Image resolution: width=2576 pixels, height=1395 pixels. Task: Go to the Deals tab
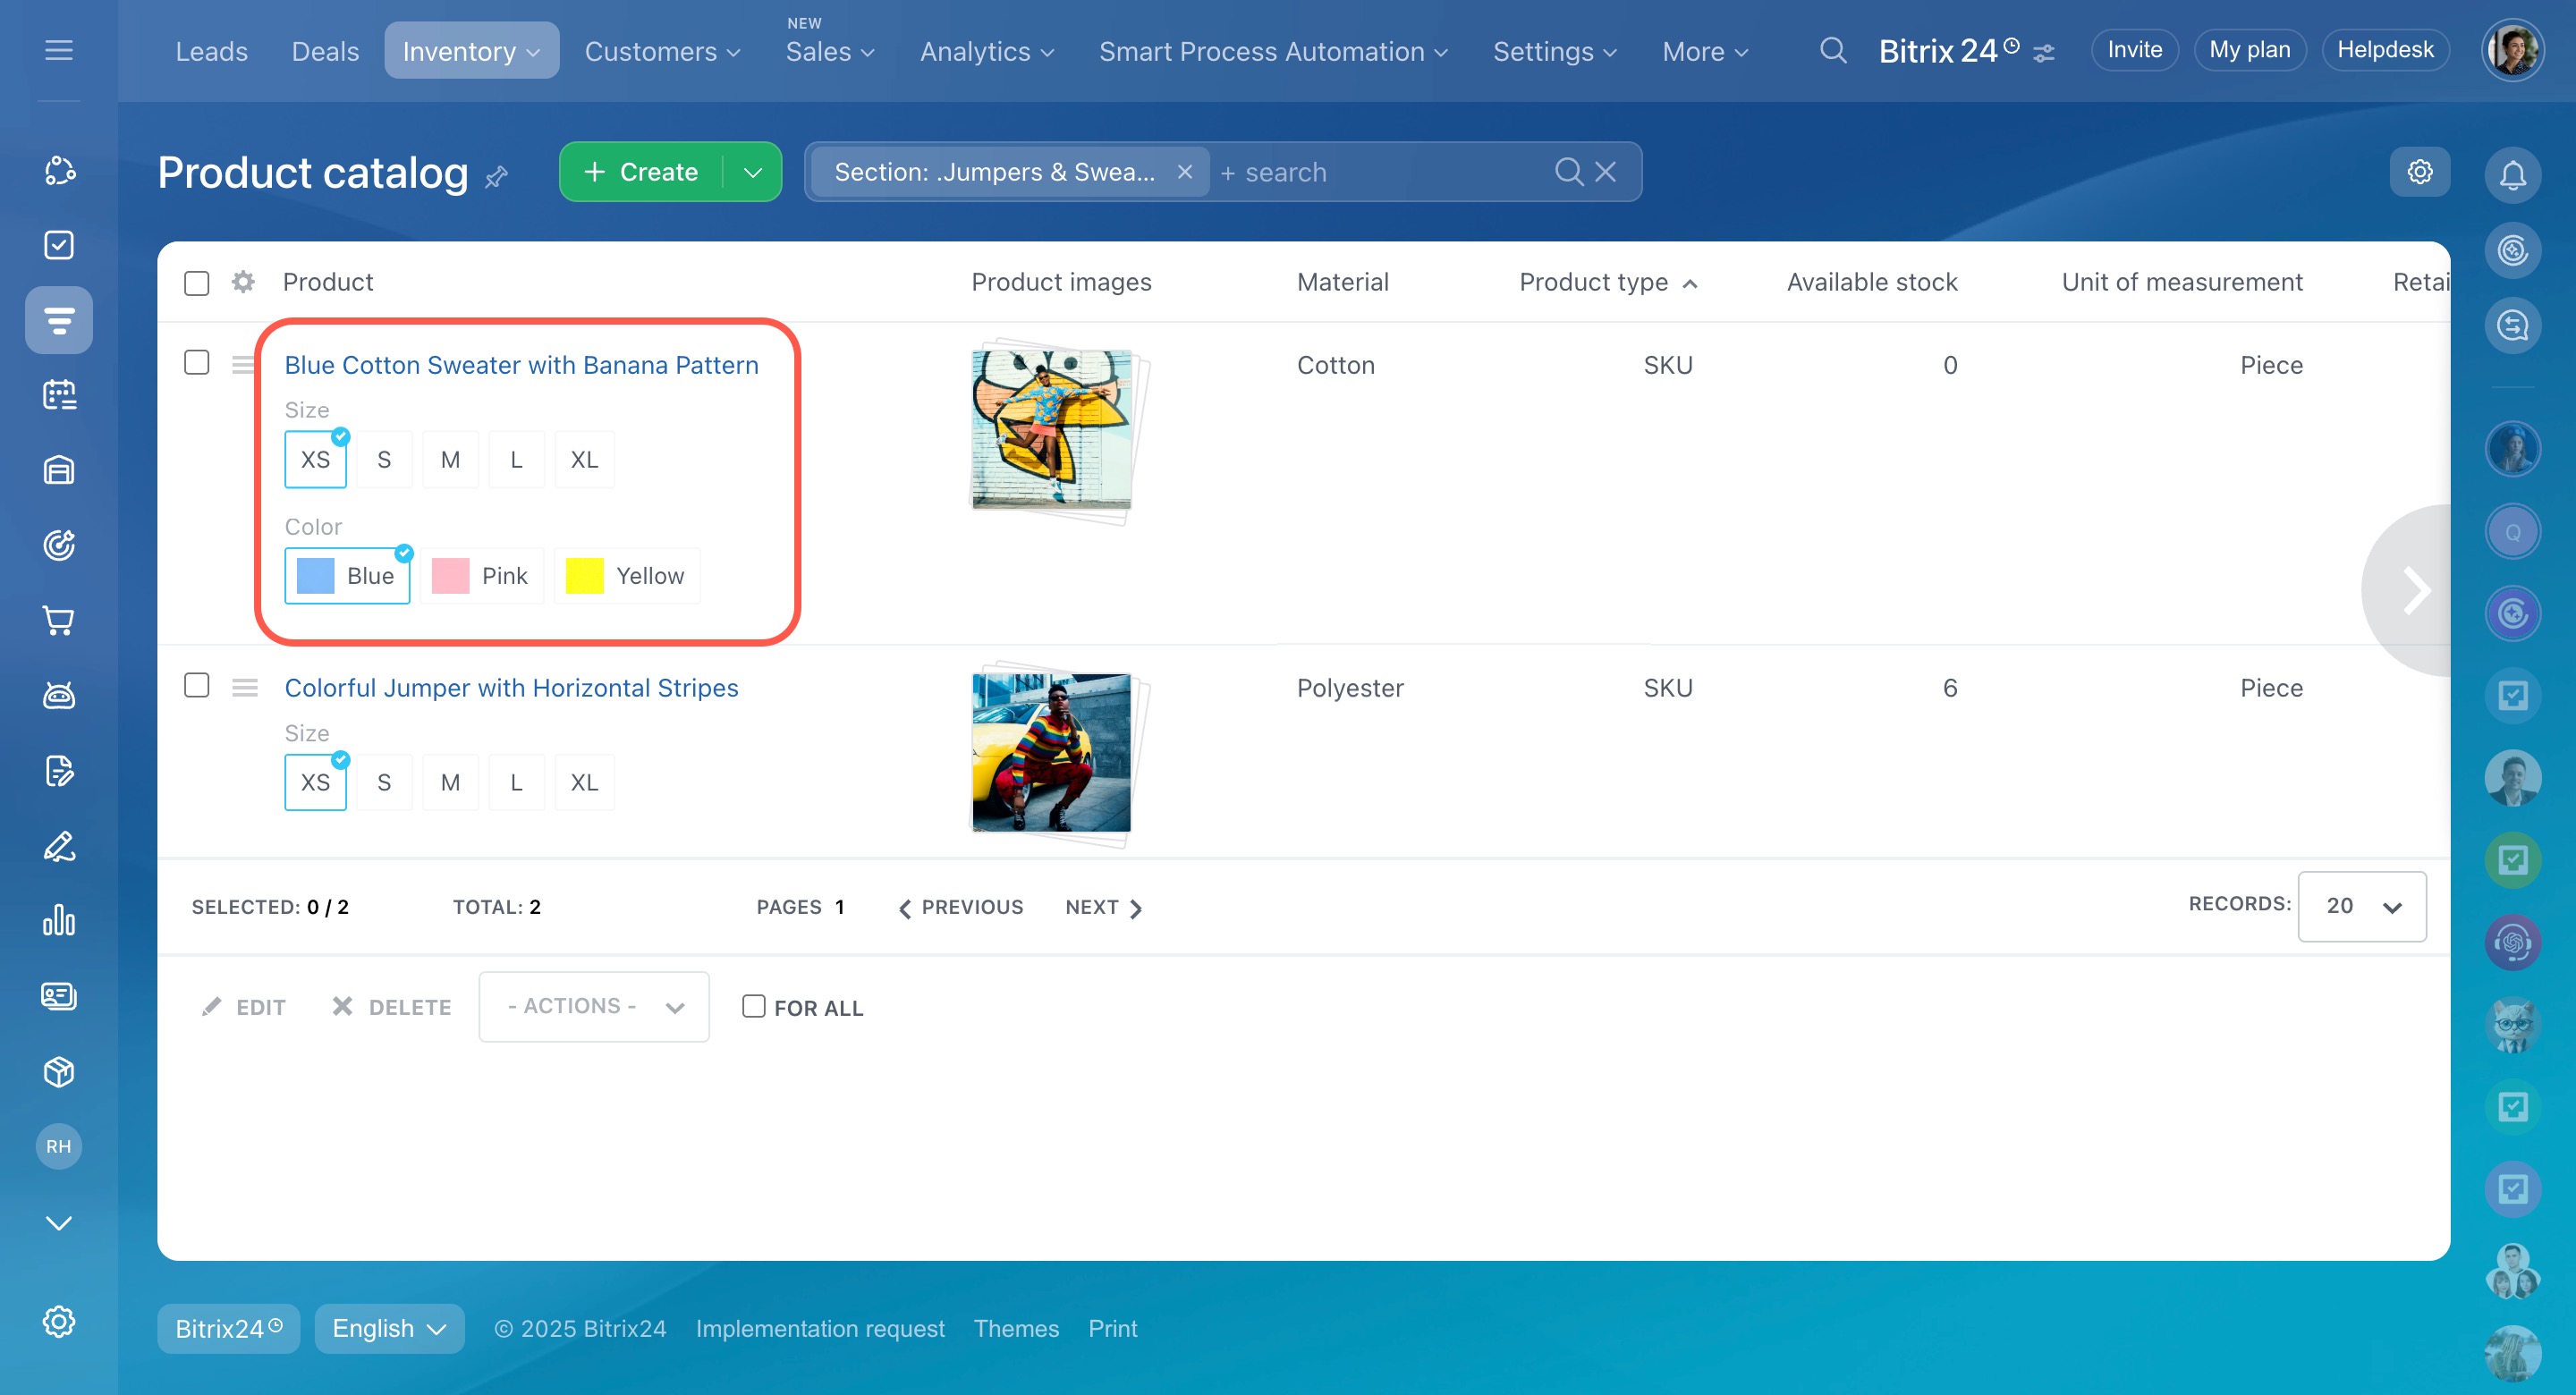[x=325, y=51]
